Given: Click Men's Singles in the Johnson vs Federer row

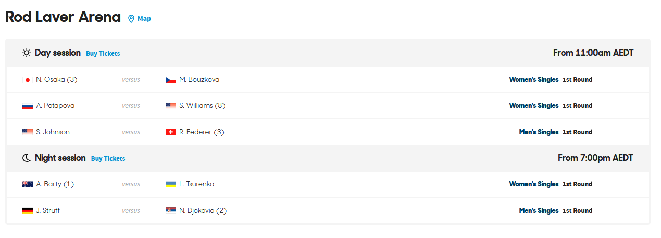Looking at the screenshot, I should (x=539, y=132).
